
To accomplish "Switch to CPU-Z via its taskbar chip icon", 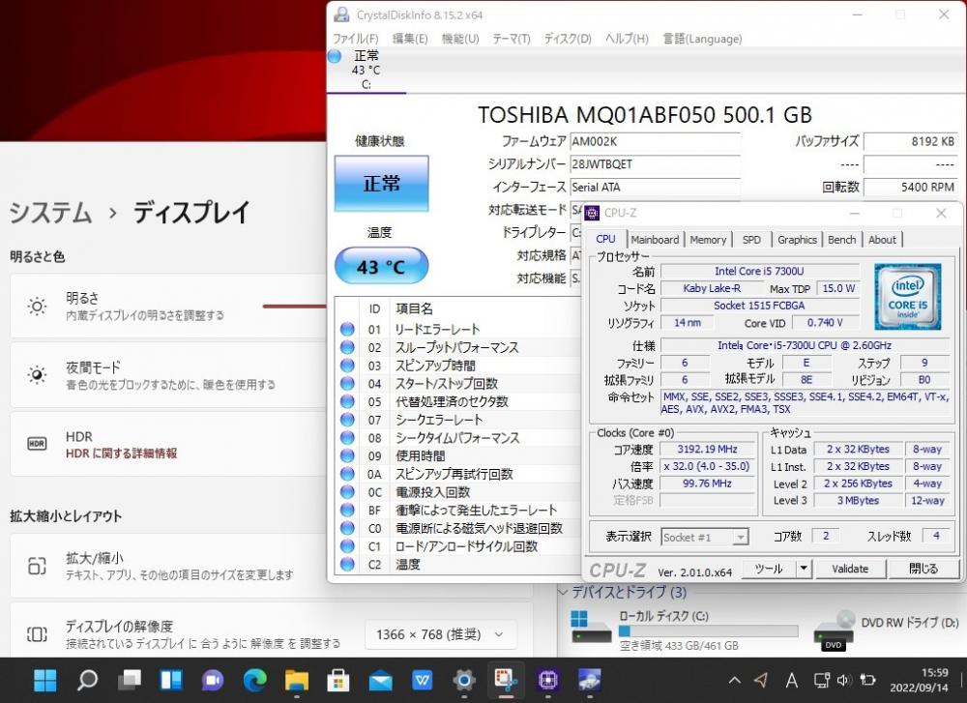I will click(547, 680).
